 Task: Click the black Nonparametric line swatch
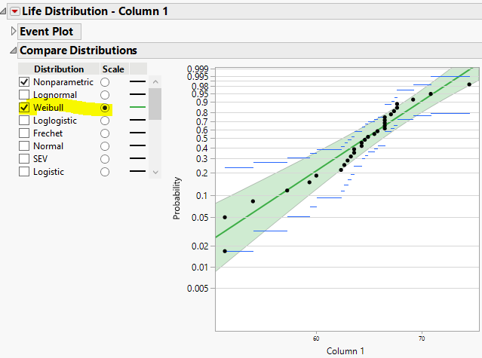[138, 81]
